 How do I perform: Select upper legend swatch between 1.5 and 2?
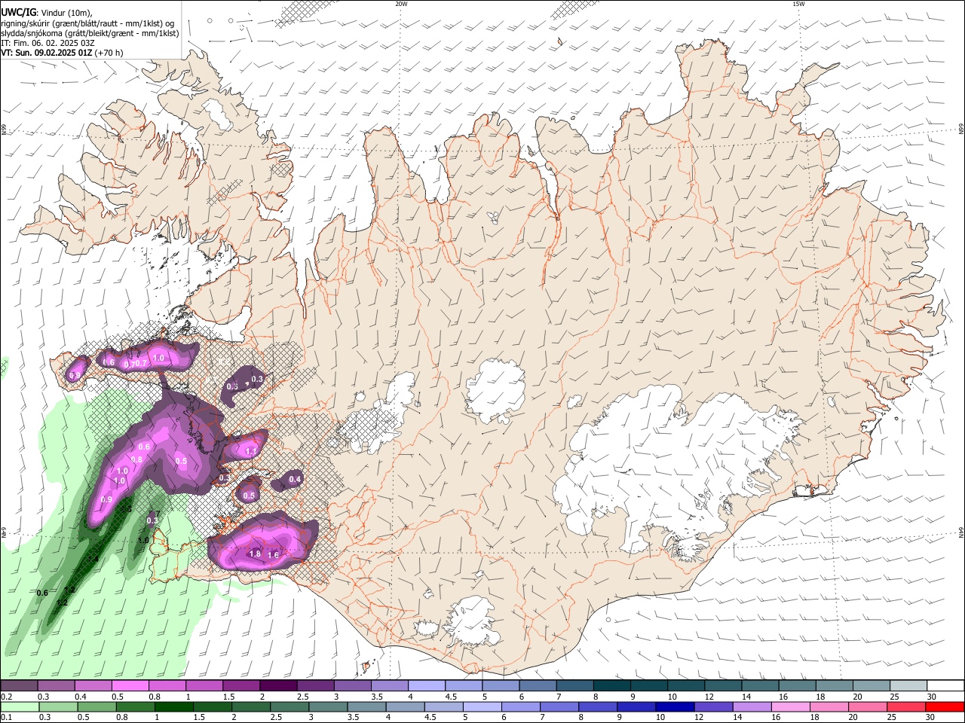[x=241, y=686]
